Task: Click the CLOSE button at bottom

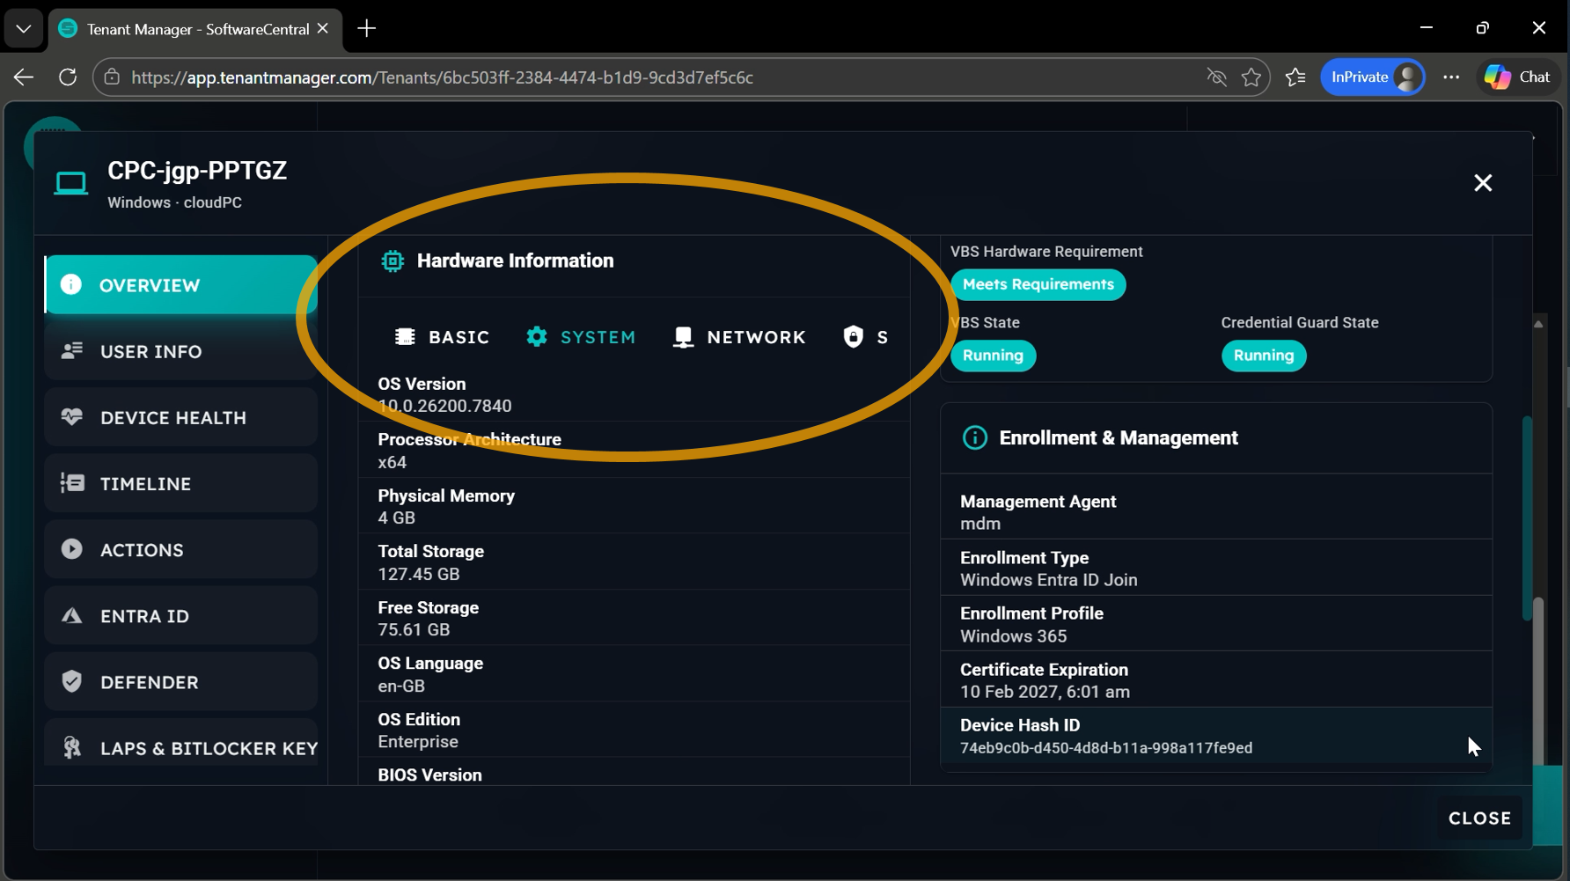Action: [x=1479, y=819]
